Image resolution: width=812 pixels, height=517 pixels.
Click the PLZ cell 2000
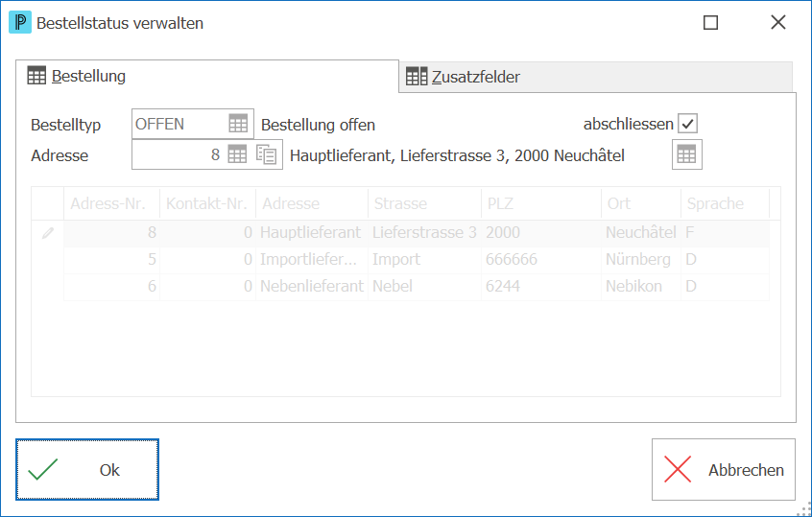pos(541,233)
